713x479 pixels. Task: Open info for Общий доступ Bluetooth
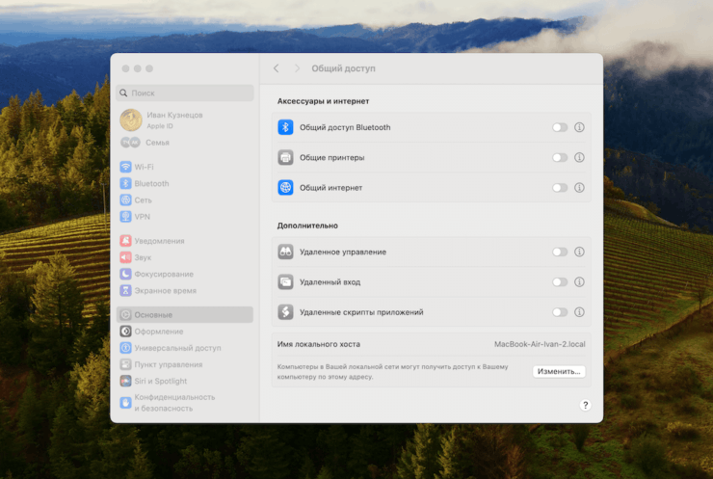[x=580, y=127]
